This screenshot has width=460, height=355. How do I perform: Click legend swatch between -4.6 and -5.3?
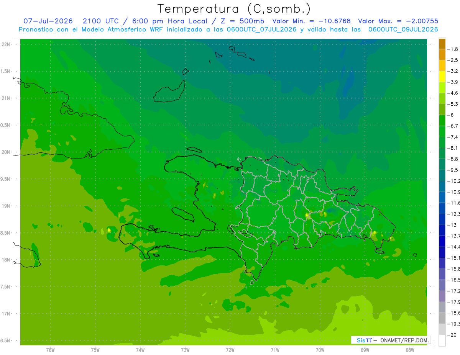[442, 98]
